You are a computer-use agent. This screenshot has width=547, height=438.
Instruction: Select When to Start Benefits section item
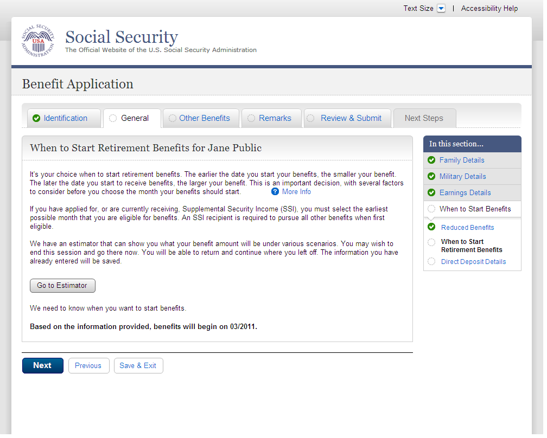point(475,209)
